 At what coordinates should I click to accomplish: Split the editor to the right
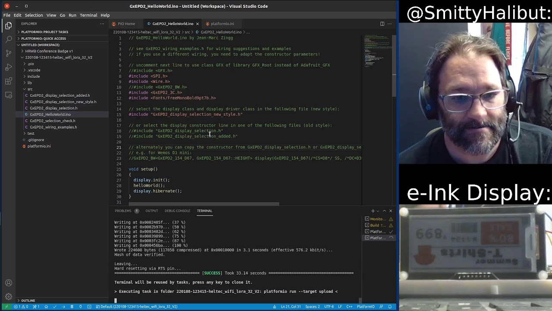click(x=382, y=24)
